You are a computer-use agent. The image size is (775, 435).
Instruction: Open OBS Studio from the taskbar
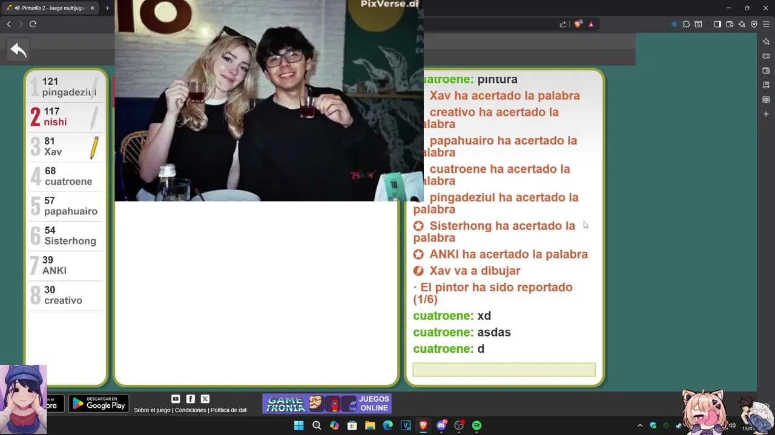pos(459,425)
